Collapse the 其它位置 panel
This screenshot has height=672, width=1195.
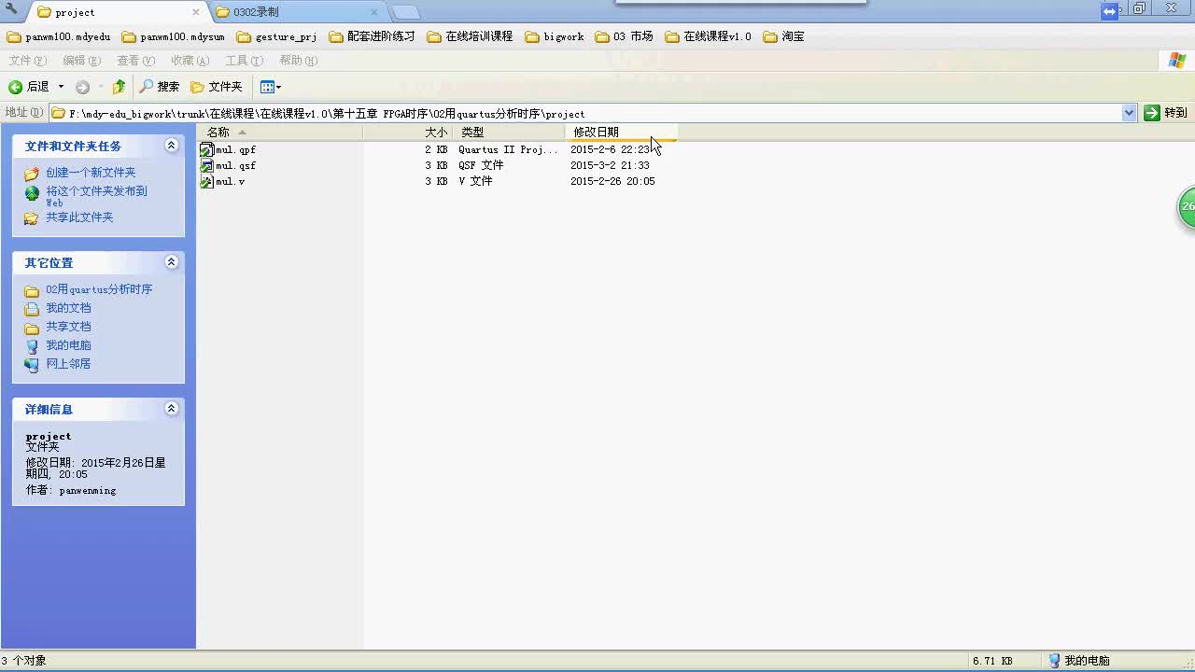(171, 262)
